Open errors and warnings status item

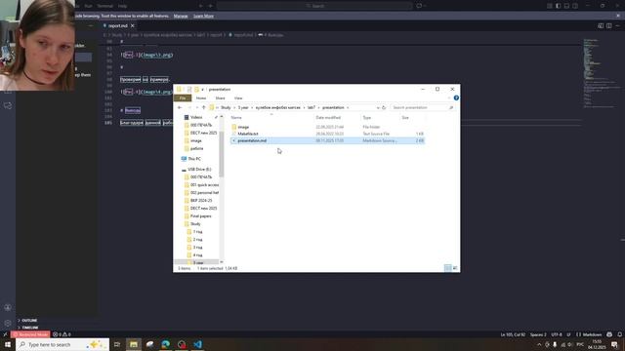[62, 334]
